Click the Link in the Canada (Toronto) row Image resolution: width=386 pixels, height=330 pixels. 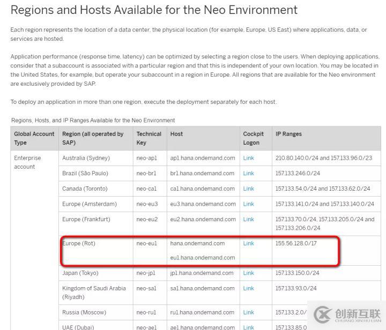[248, 189]
